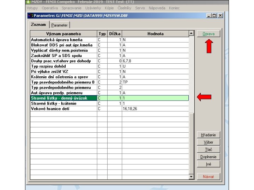Click the Tlač button
This screenshot has width=254, height=190.
[x=208, y=150]
